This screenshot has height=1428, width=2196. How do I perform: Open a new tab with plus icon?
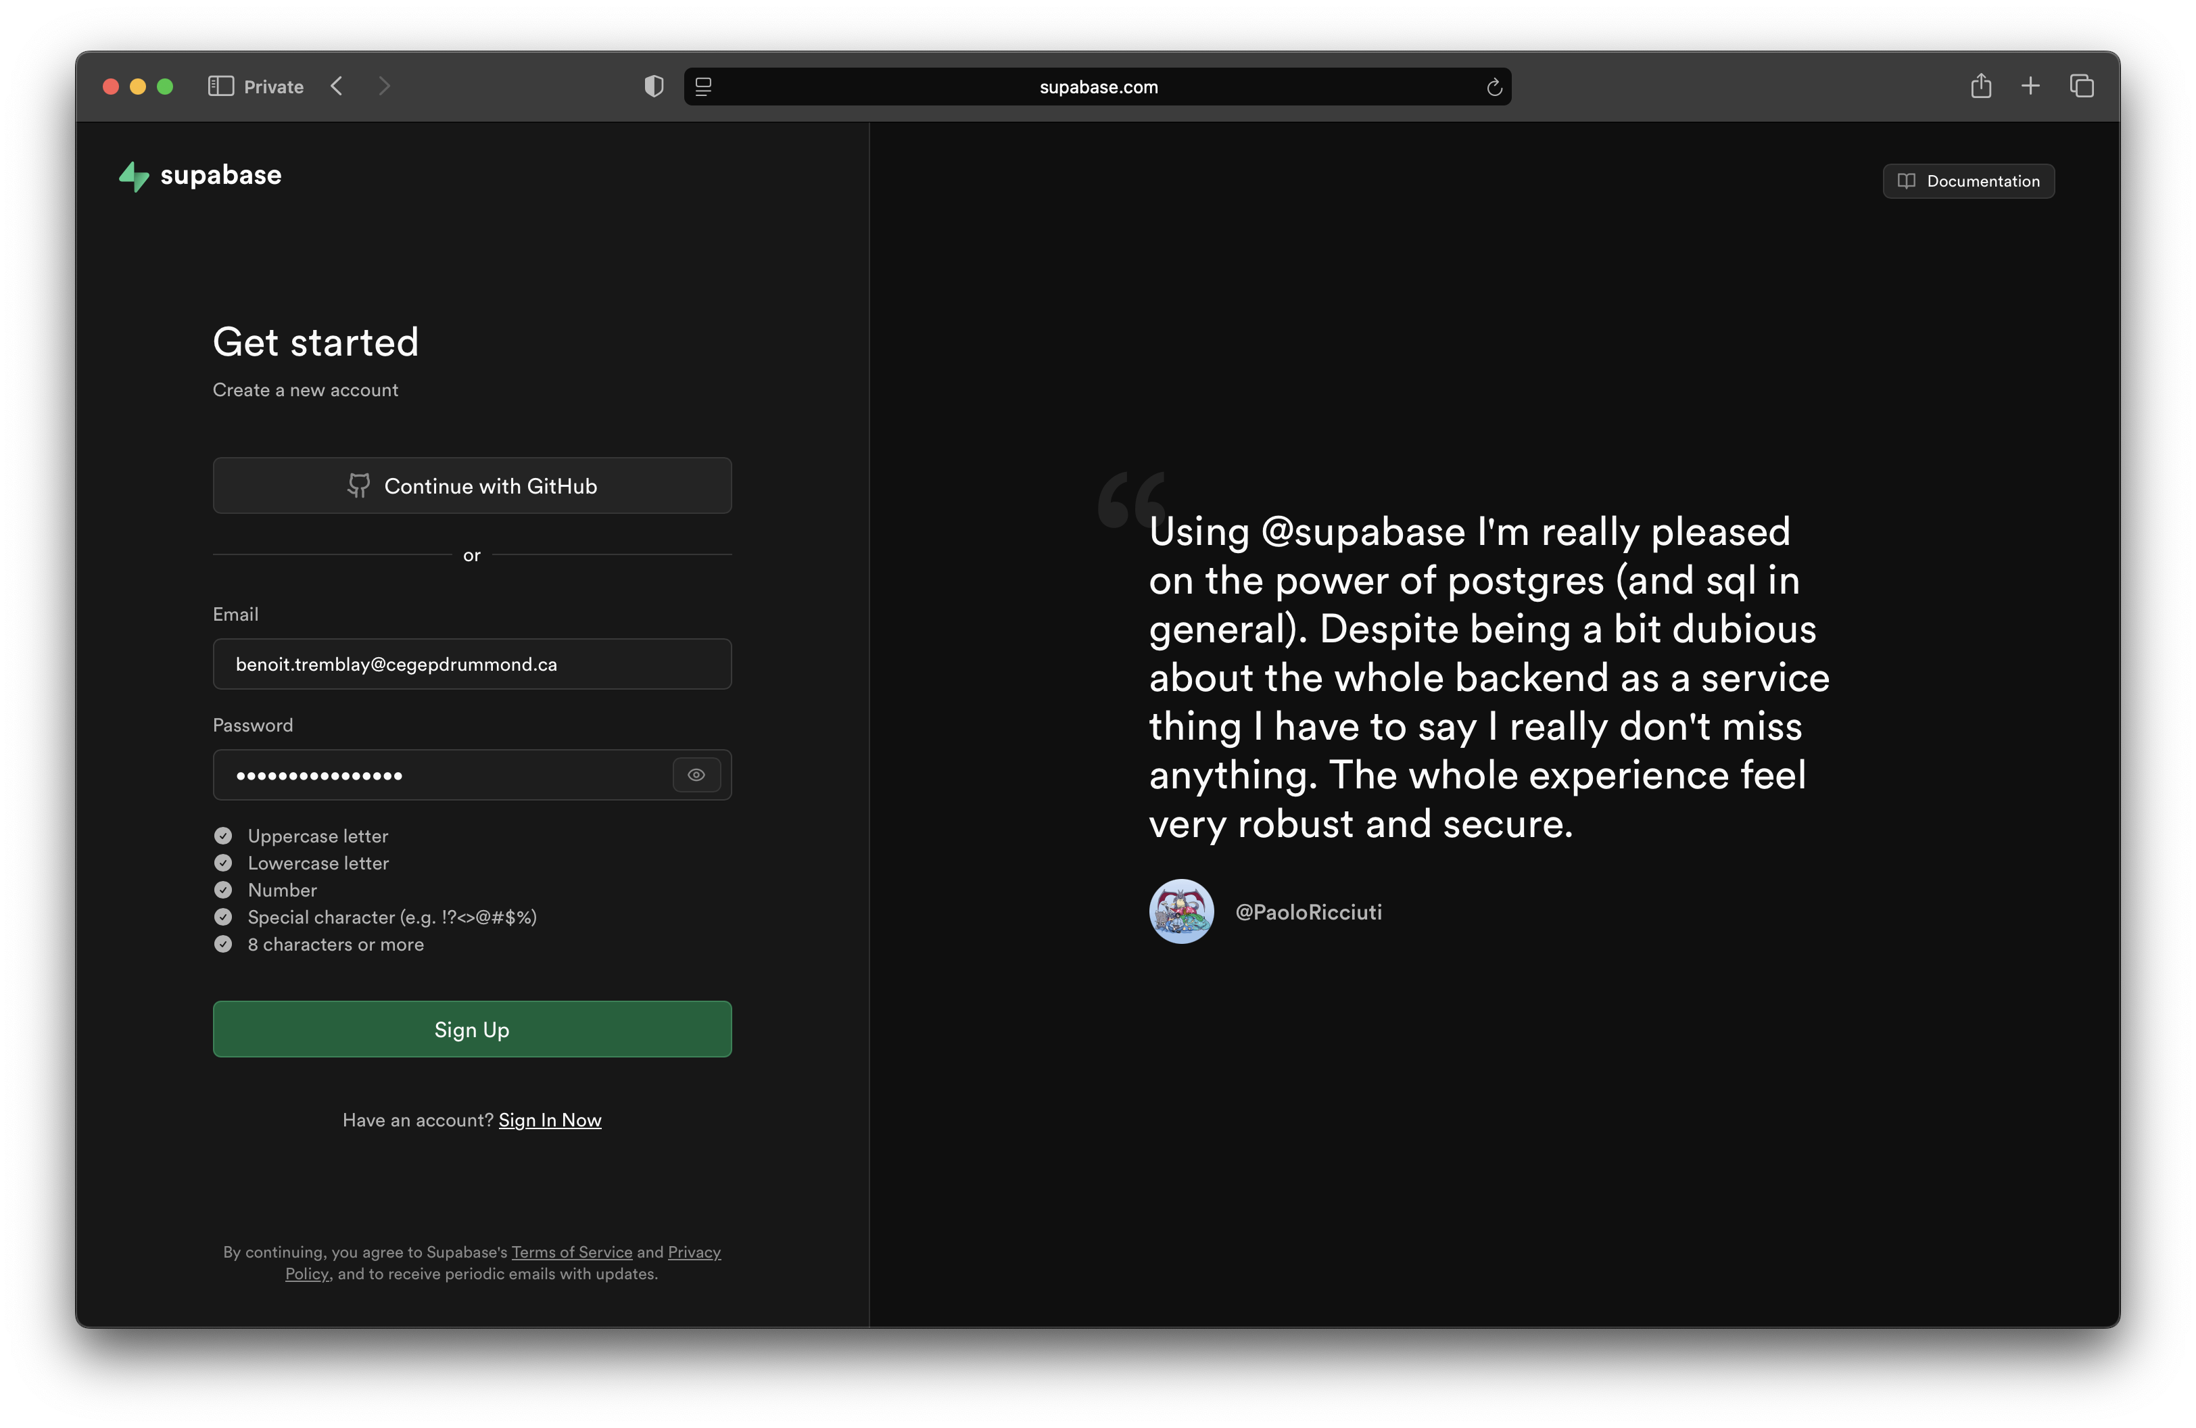(x=2030, y=87)
